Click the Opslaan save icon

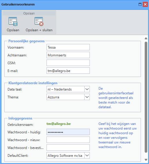(13, 21)
